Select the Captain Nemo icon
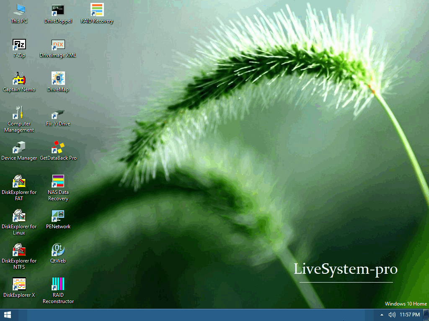Image resolution: width=429 pixels, height=321 pixels. (x=19, y=79)
